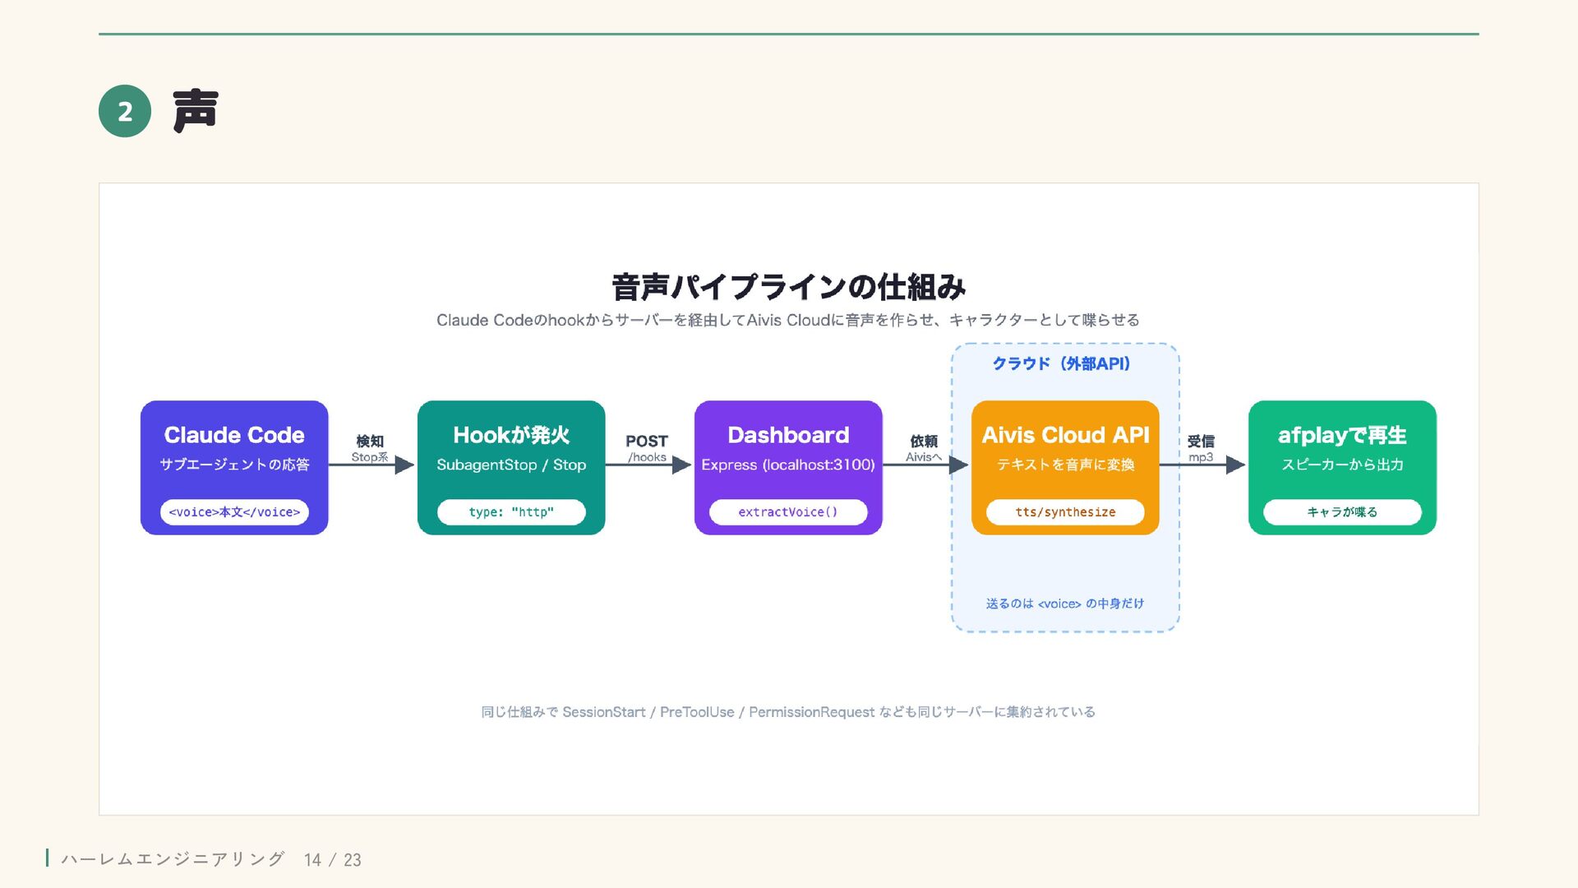Click the text Express (localhost:3100)
1578x888 pixels.
coord(788,465)
